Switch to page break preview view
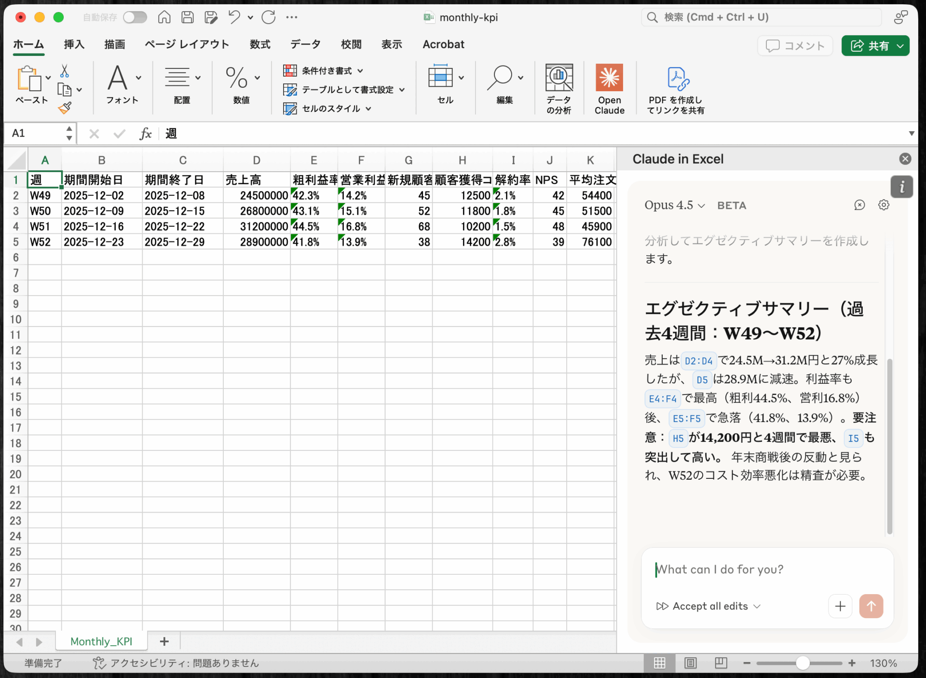Viewport: 926px width, 678px height. tap(721, 663)
